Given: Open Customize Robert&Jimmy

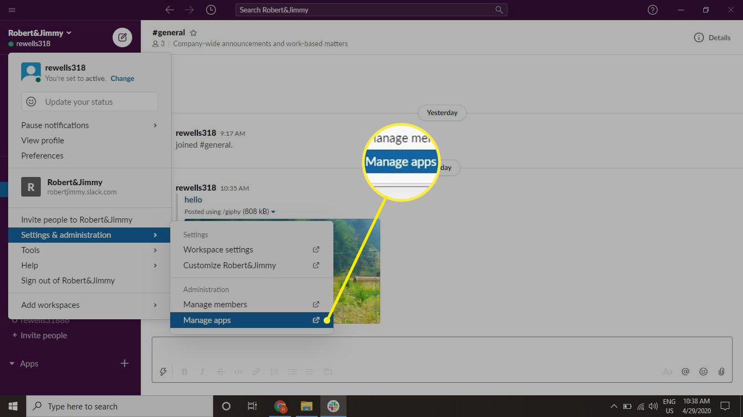Looking at the screenshot, I should point(251,266).
